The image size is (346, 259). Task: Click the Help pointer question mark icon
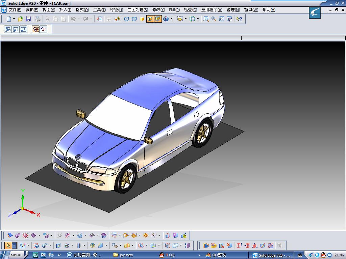tap(239, 19)
